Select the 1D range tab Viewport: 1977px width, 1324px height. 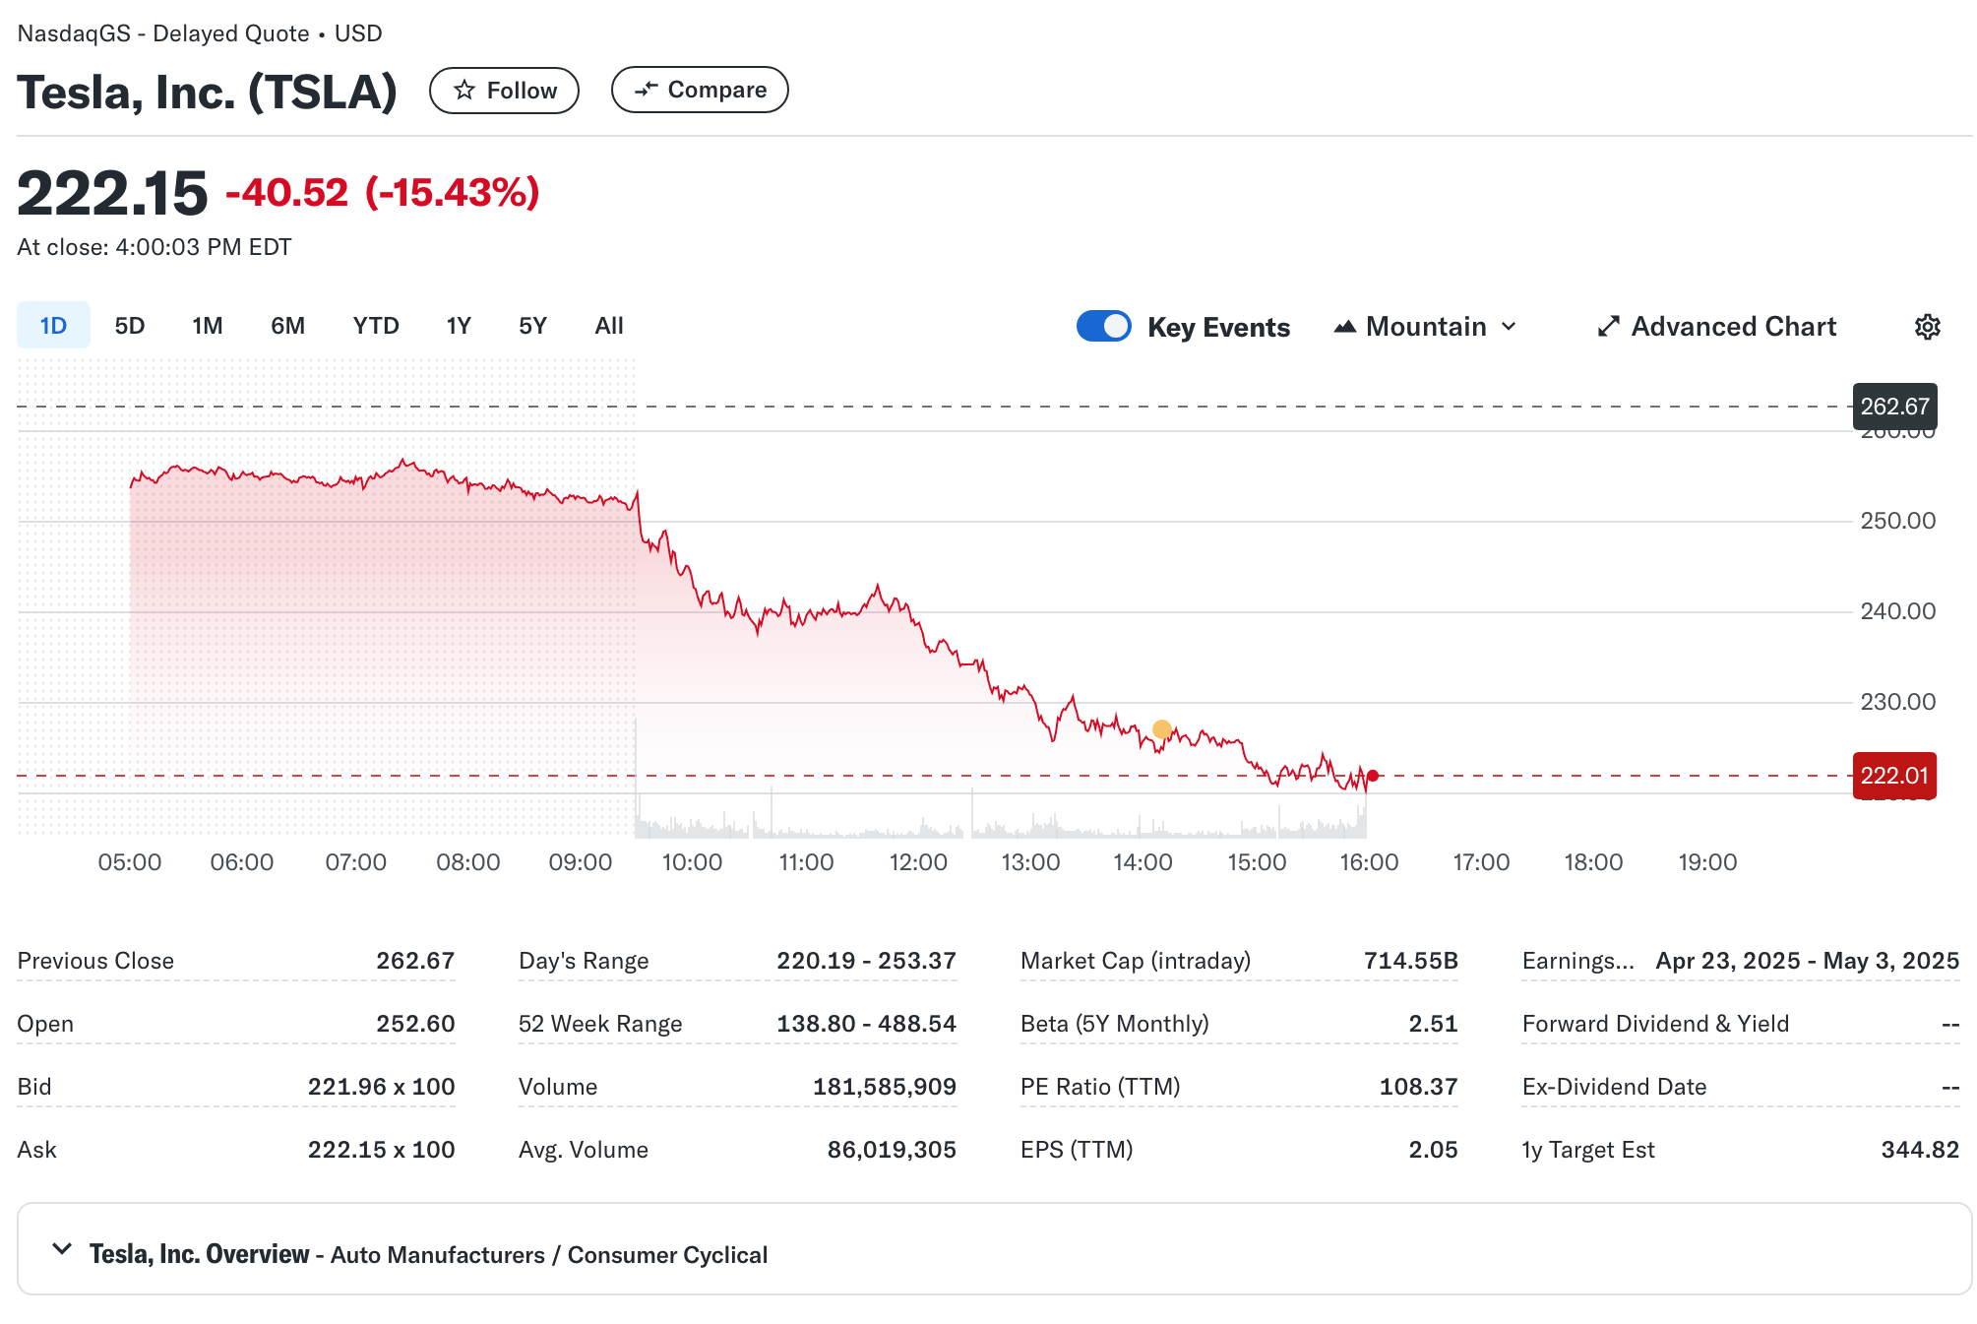[x=53, y=325]
